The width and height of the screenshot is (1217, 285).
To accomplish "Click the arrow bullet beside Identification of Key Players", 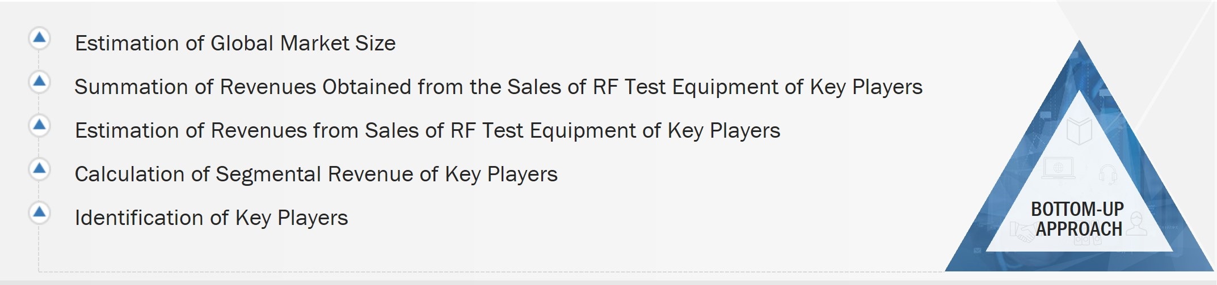I will point(39,212).
